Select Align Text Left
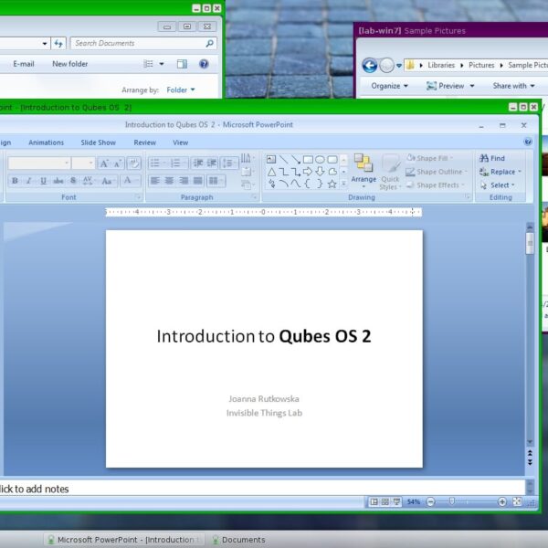 [155, 181]
